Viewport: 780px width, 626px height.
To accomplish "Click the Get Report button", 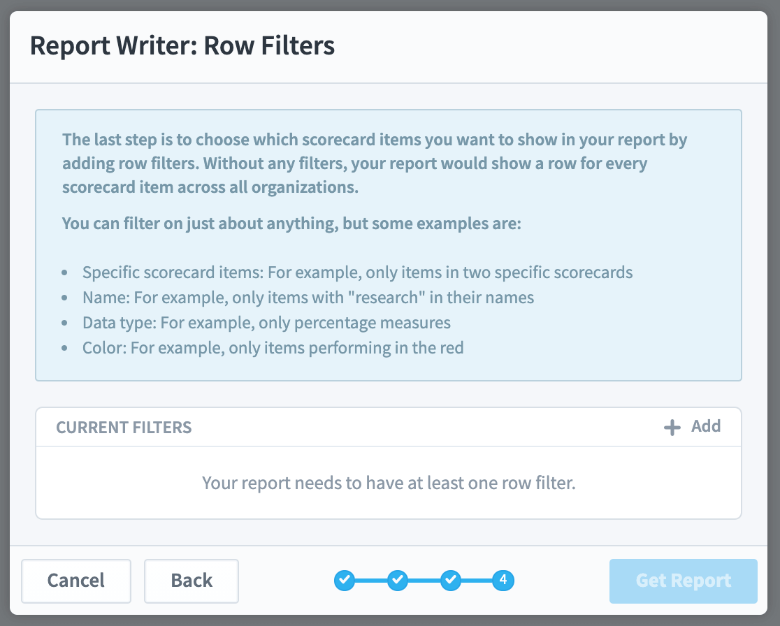I will 684,581.
